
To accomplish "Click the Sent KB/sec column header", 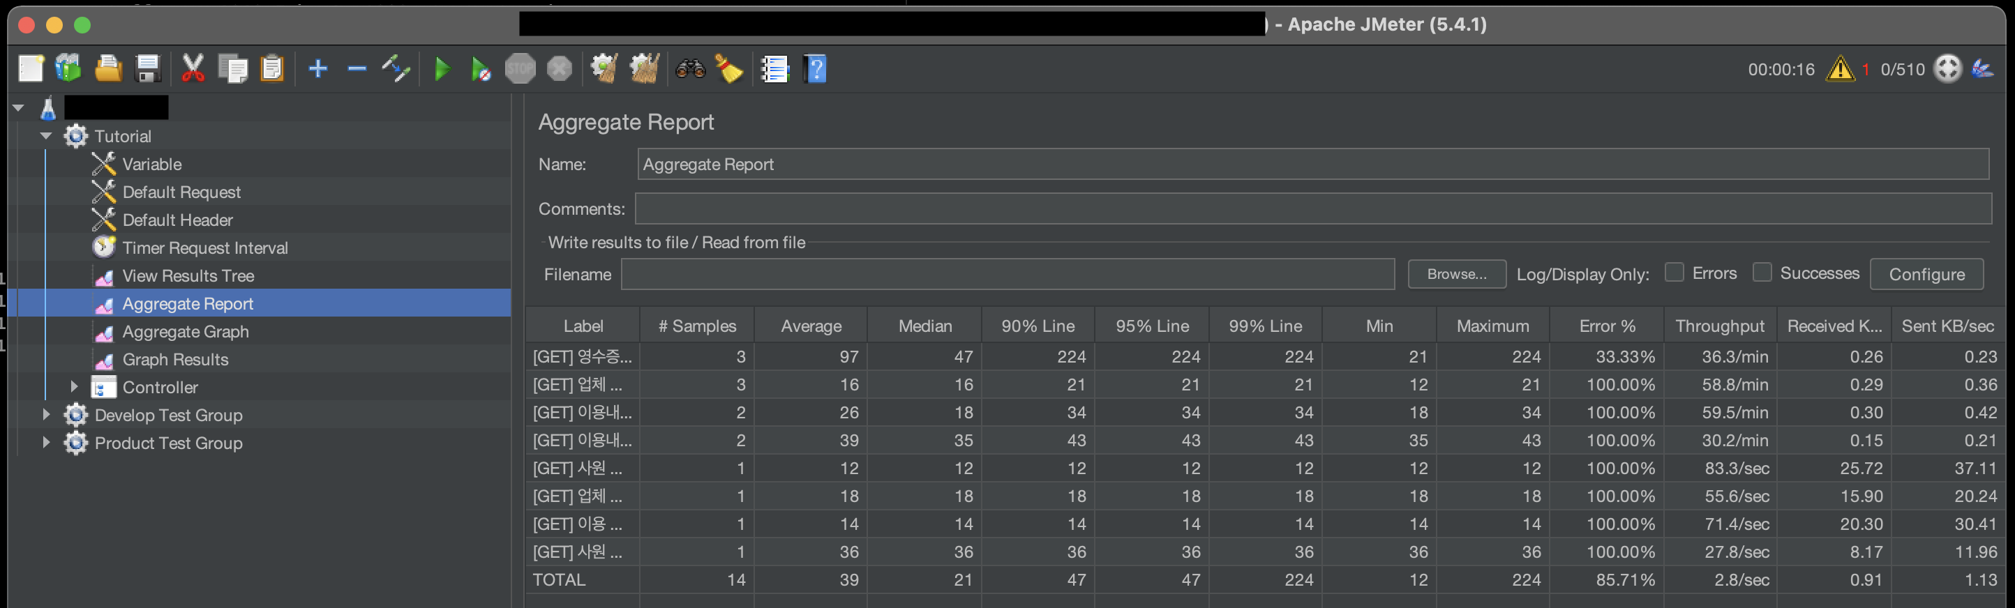I will [1948, 326].
